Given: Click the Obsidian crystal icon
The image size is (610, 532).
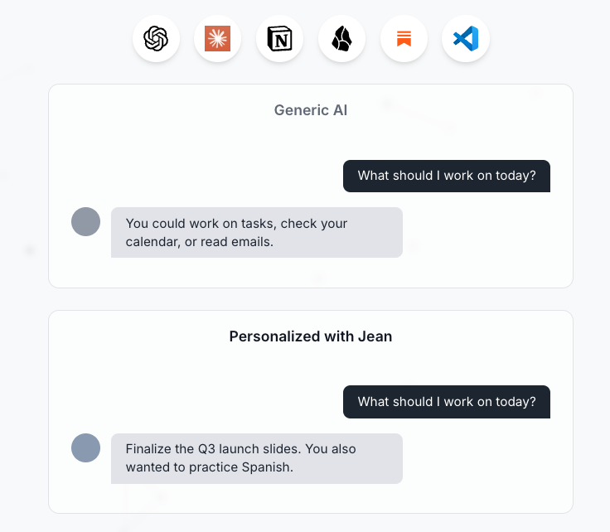Looking at the screenshot, I should (341, 39).
